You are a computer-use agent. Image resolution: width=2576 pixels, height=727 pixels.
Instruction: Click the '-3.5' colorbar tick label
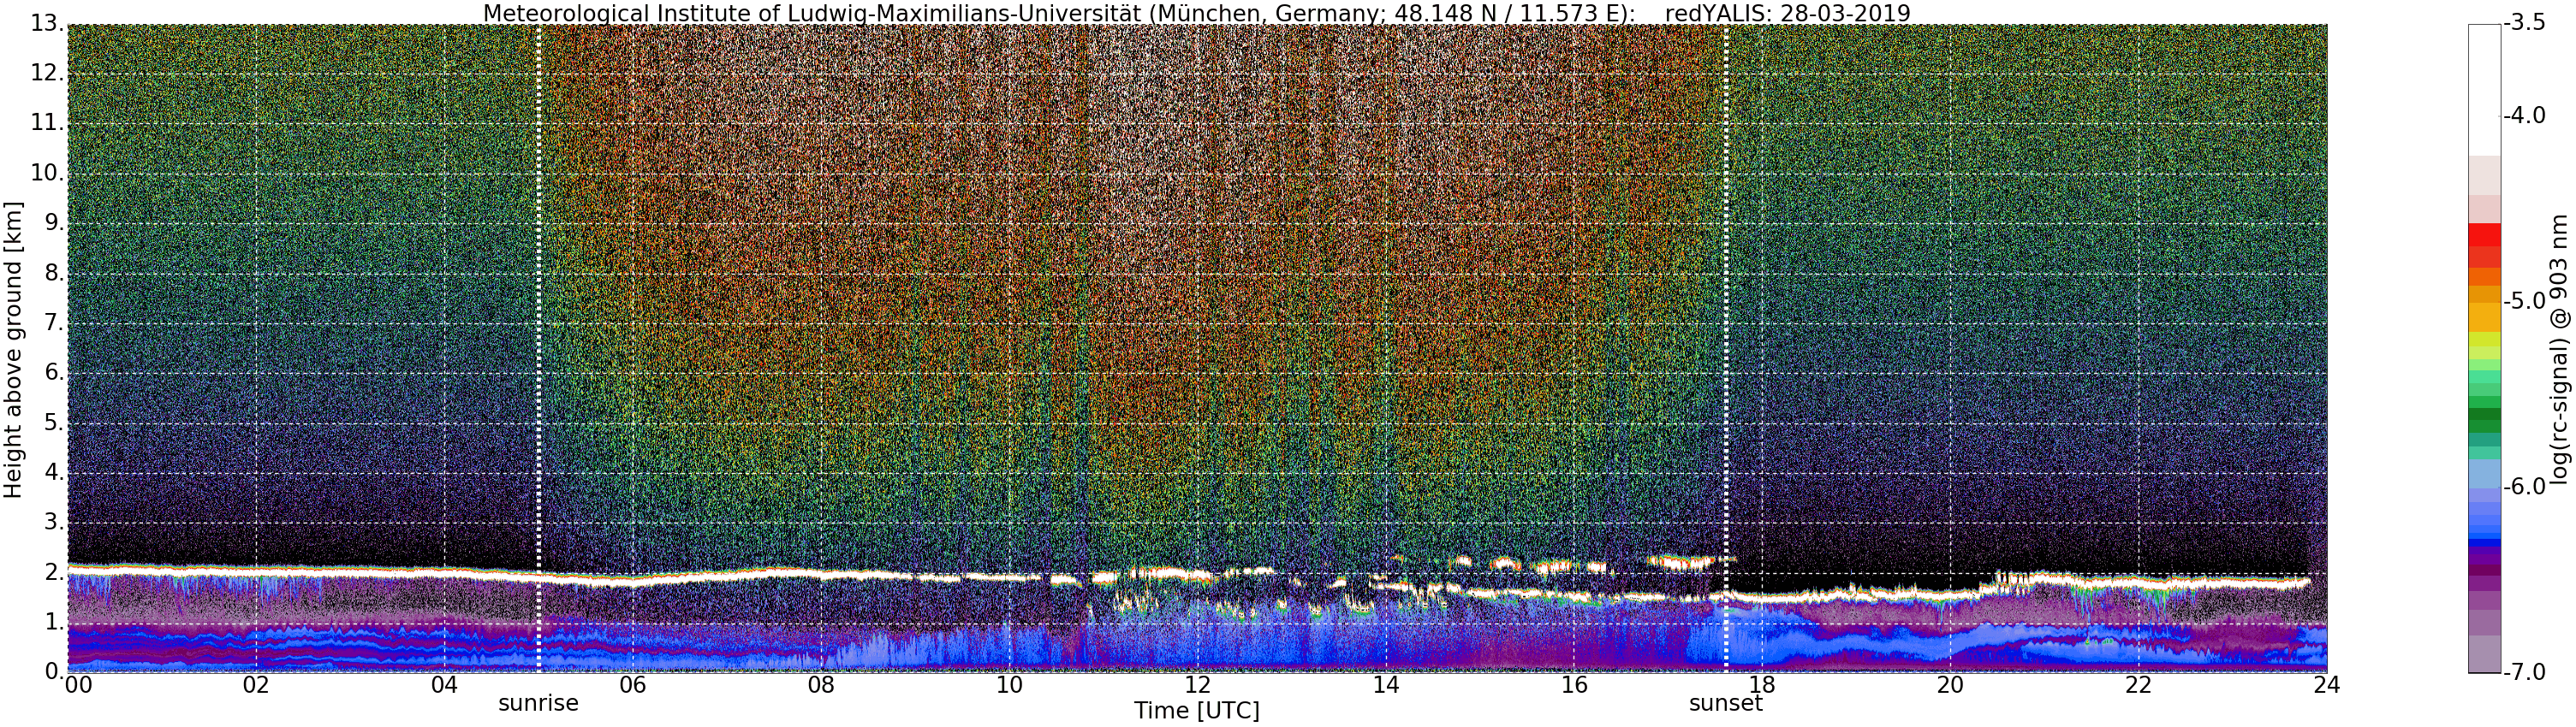point(2523,24)
